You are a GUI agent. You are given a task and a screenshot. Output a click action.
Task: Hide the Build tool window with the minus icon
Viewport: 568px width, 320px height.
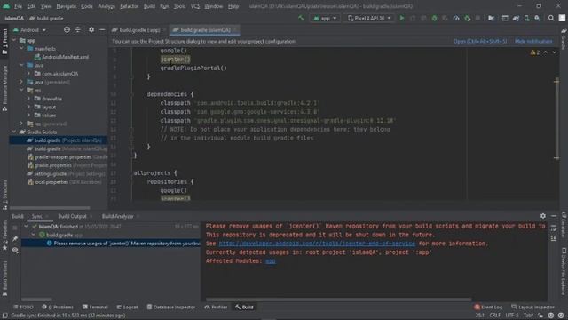point(554,216)
